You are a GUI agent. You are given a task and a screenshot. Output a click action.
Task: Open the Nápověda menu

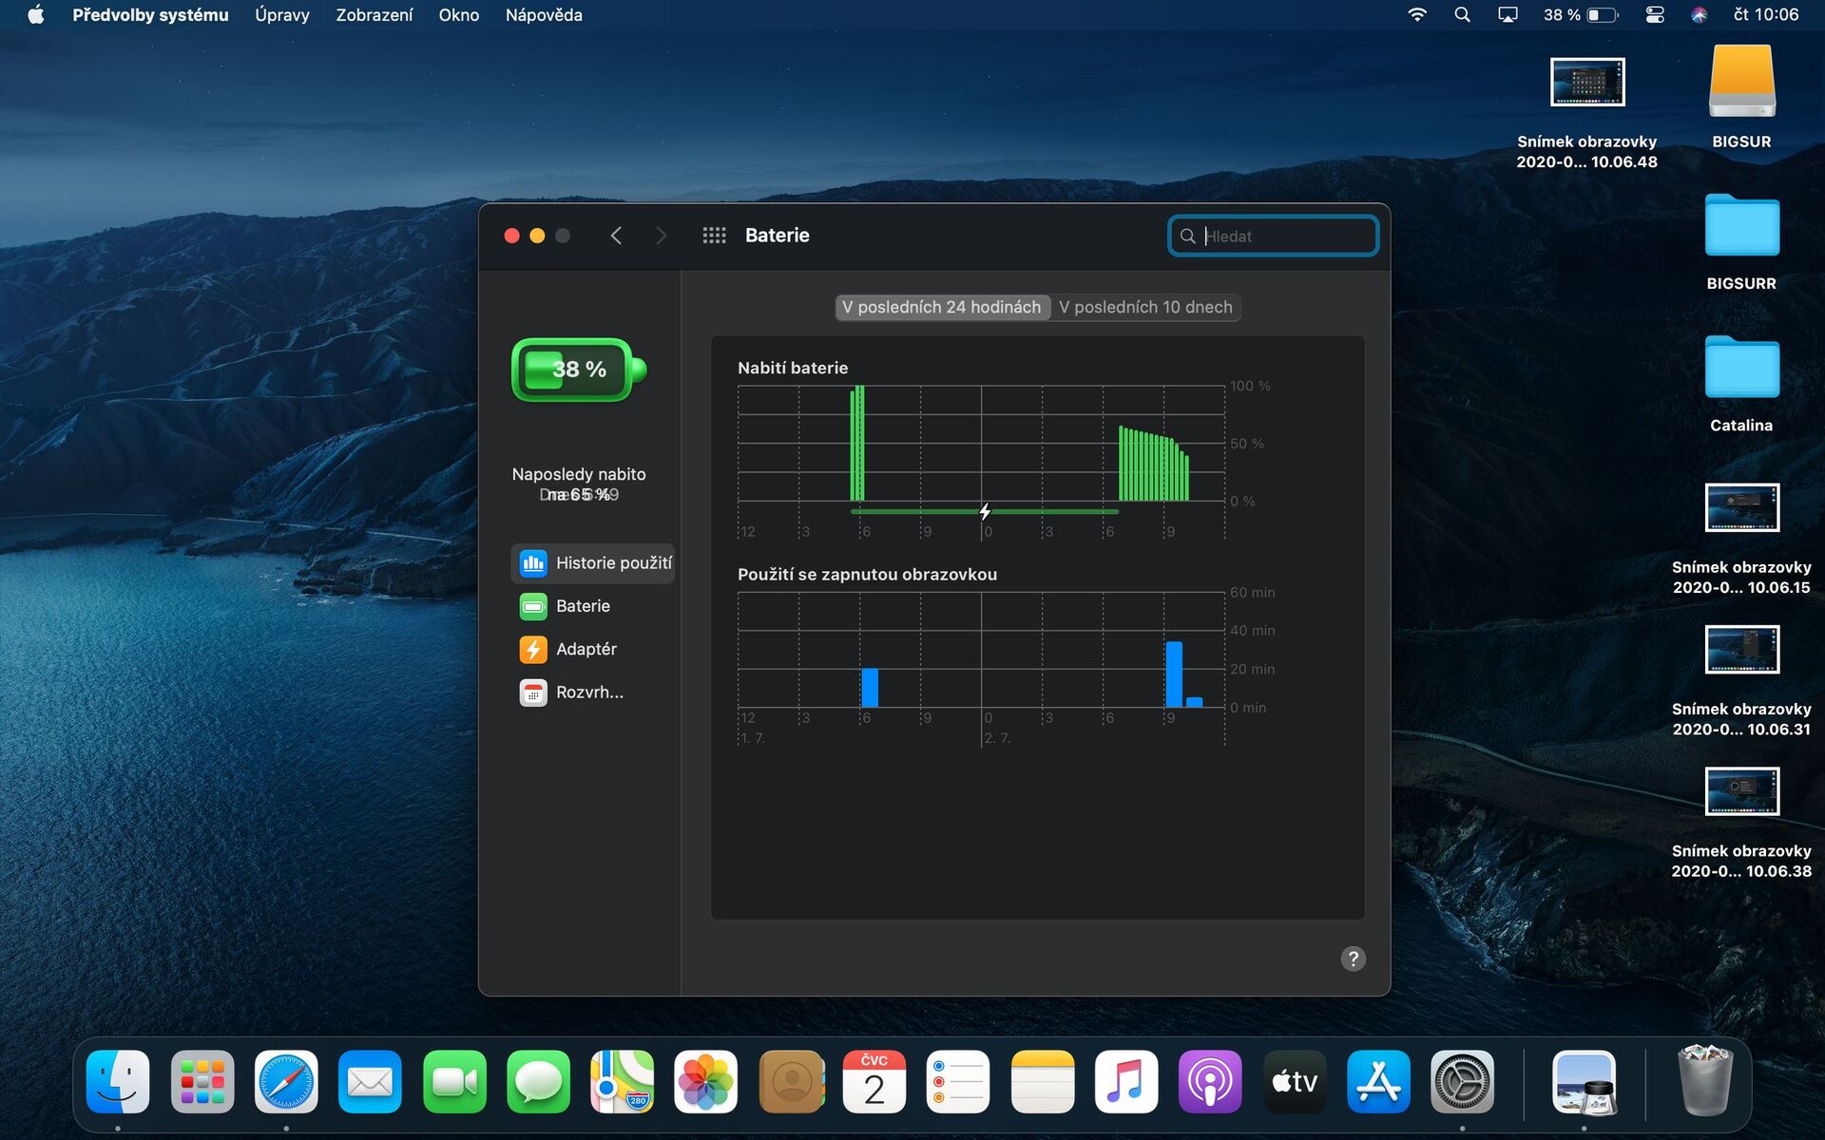click(x=542, y=14)
